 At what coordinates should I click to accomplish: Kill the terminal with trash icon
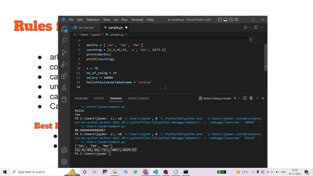pos(251,98)
